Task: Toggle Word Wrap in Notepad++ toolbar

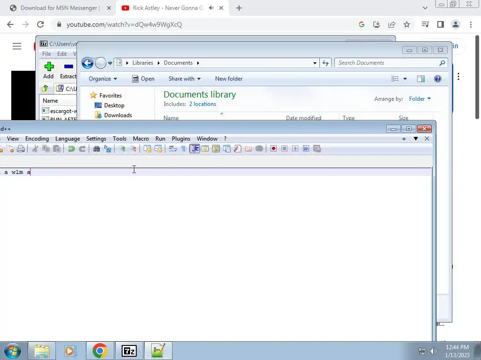Action: pyautogui.click(x=173, y=149)
